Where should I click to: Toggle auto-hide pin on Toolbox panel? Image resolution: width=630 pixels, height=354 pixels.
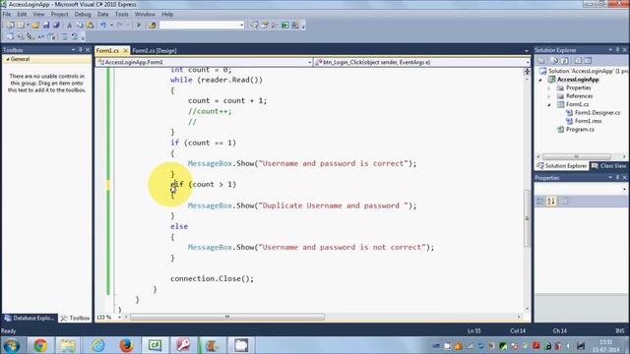point(81,50)
